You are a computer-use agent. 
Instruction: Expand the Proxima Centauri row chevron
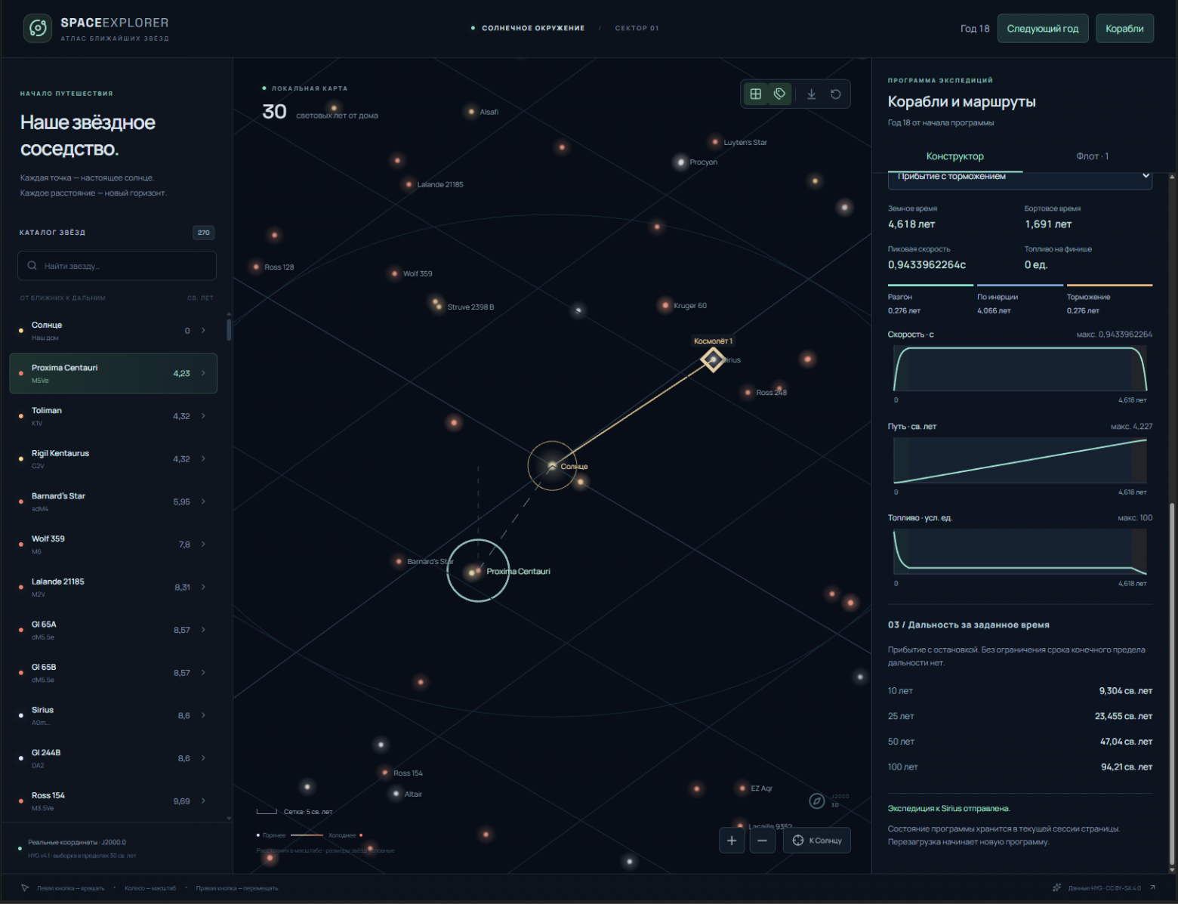click(x=203, y=373)
